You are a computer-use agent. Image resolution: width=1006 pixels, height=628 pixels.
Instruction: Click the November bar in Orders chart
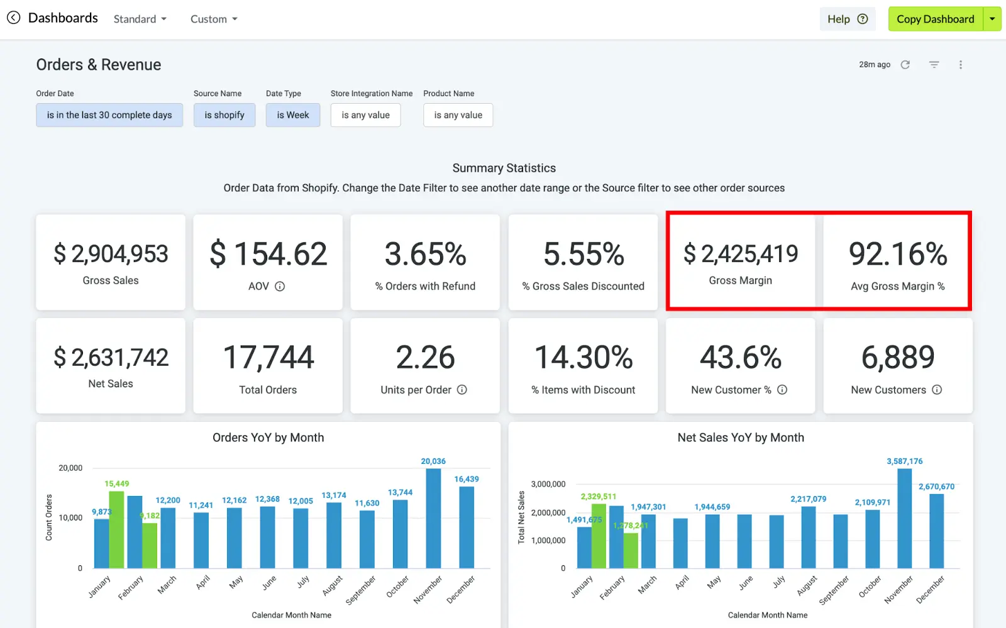coord(433,519)
